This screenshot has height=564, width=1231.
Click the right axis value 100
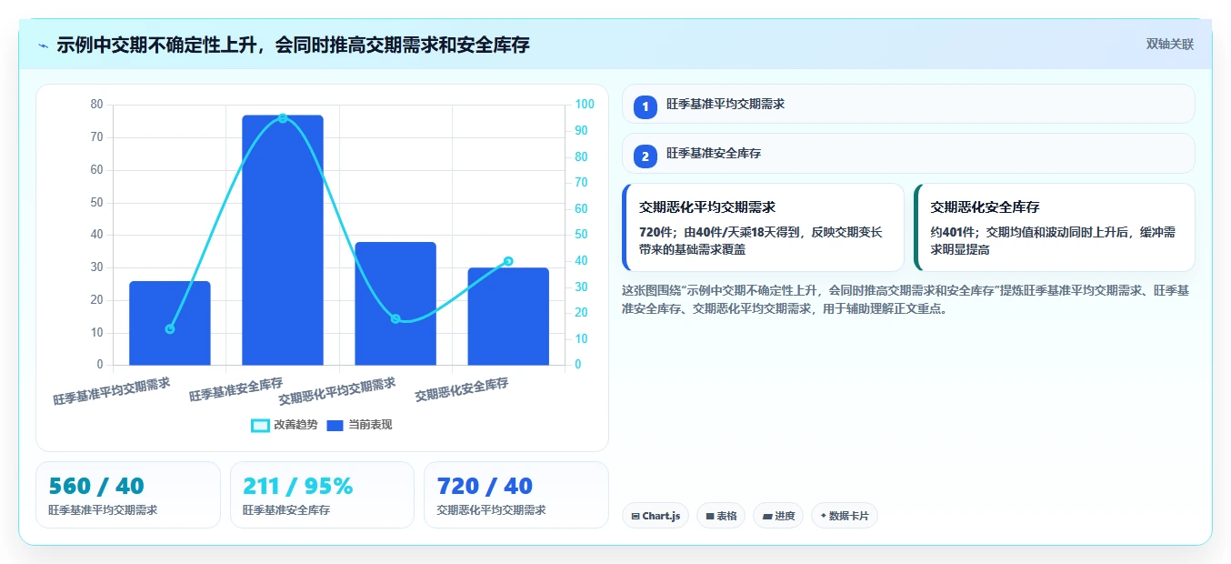[x=584, y=105]
